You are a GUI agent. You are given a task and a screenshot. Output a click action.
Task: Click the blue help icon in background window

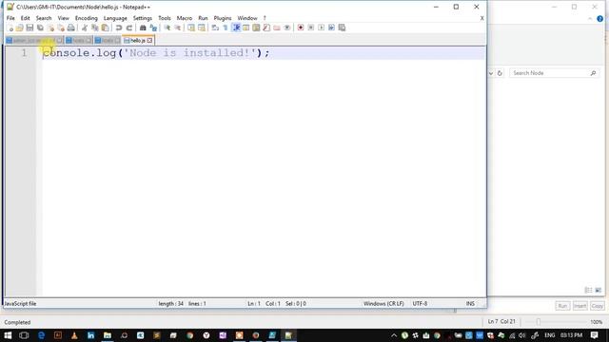pyautogui.click(x=600, y=19)
